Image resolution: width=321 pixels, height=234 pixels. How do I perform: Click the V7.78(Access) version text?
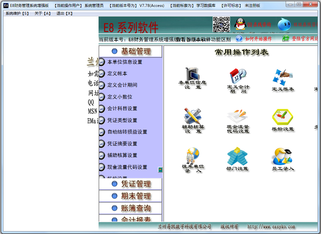(x=152, y=6)
